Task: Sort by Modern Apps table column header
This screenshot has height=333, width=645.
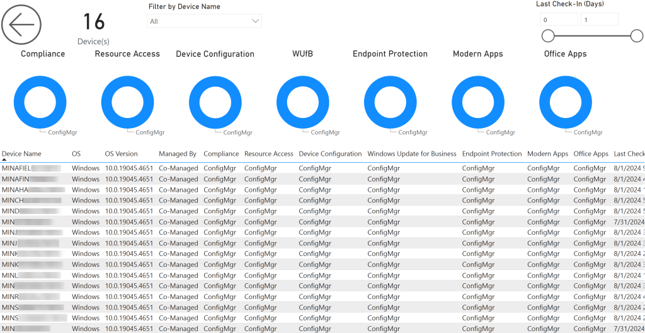Action: pyautogui.click(x=547, y=154)
